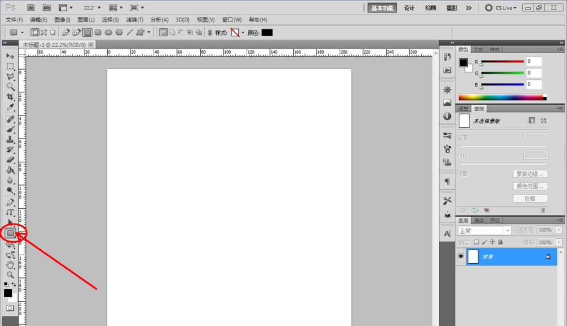The width and height of the screenshot is (567, 326).
Task: Choose Rounded Rectangle in options bar
Action: pos(98,32)
